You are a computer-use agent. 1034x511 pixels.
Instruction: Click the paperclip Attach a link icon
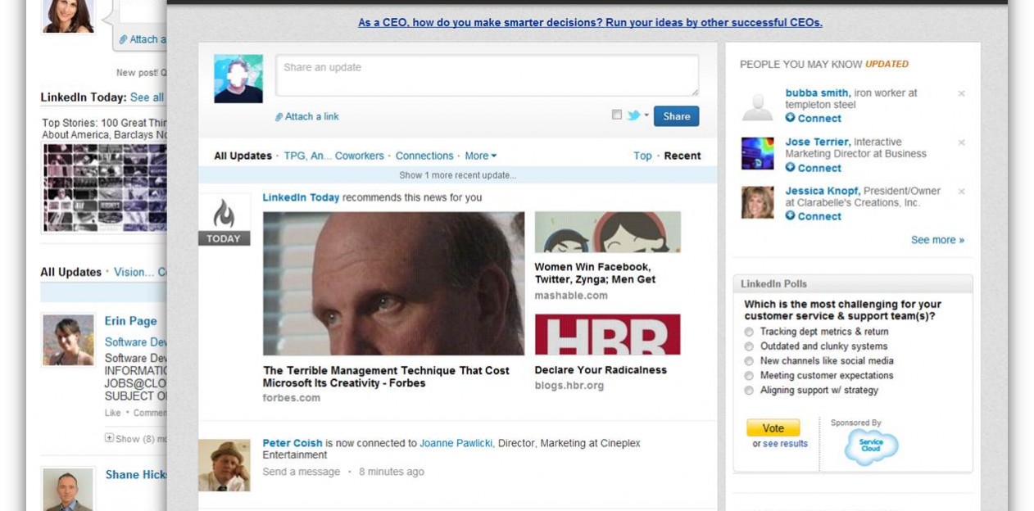(x=279, y=117)
